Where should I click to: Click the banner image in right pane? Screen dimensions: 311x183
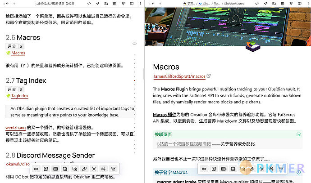click(x=228, y=27)
